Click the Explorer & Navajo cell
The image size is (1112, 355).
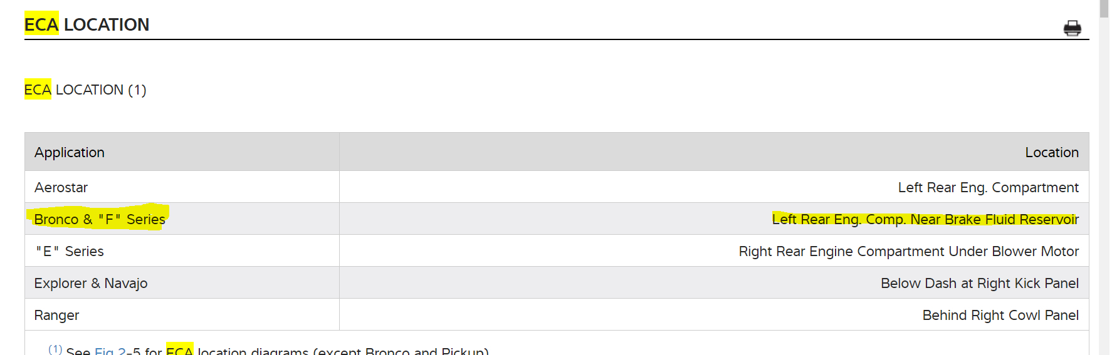[x=91, y=283]
